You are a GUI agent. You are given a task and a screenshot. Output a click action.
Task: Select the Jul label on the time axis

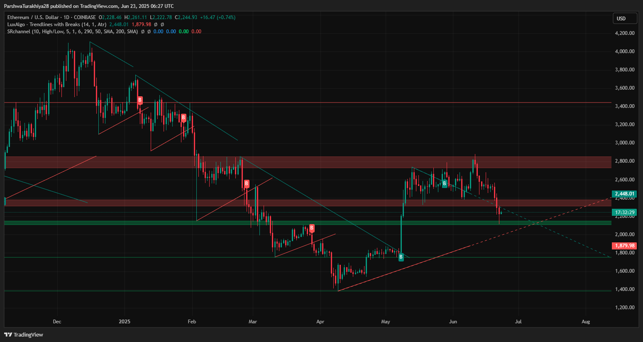pos(518,321)
